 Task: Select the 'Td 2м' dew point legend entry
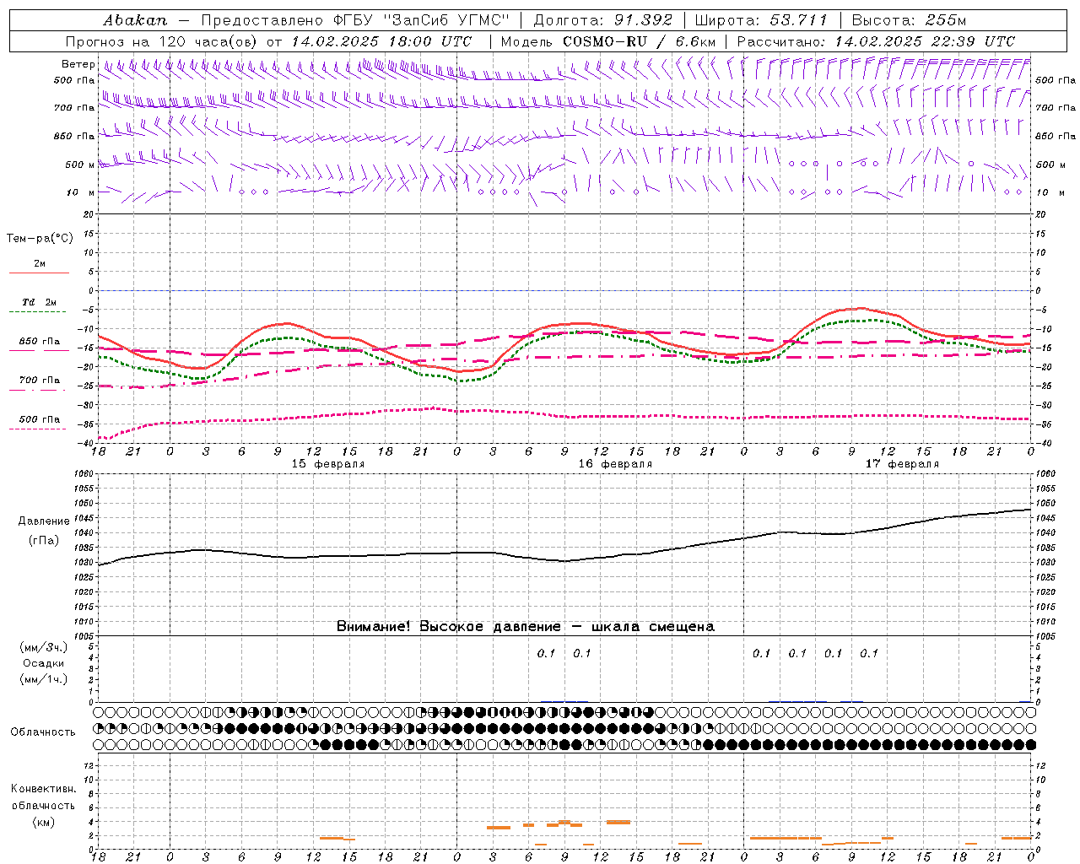(40, 302)
